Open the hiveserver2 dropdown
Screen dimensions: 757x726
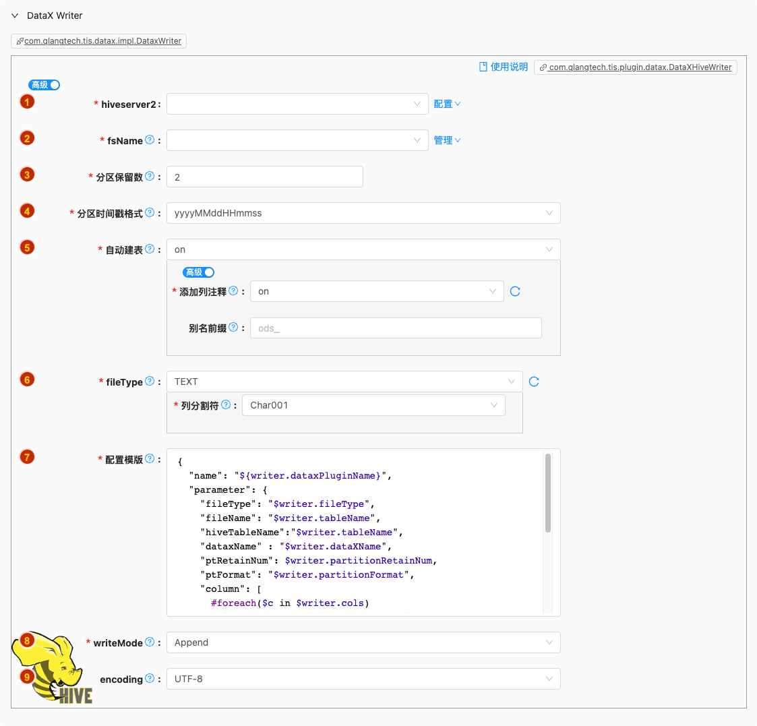tap(297, 104)
